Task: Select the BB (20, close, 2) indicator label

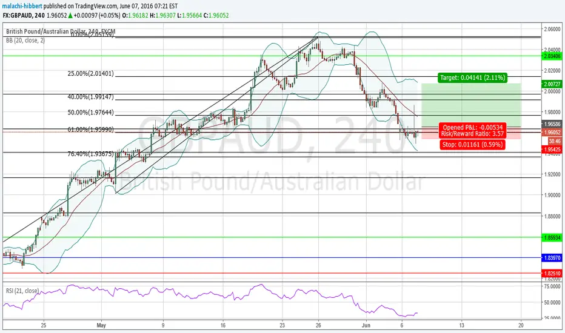Action: click(x=25, y=41)
